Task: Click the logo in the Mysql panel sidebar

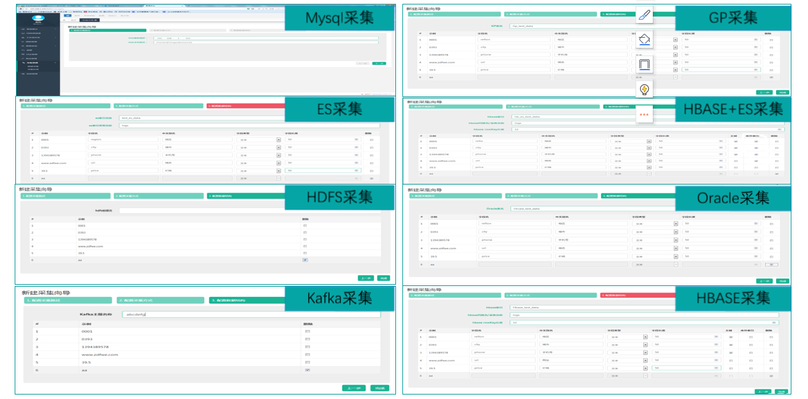Action: coord(38,19)
